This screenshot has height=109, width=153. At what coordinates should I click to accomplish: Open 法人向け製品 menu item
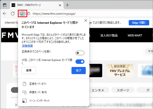[x=109, y=35]
